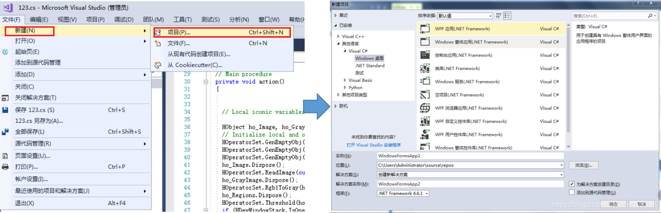Click the WPF 用户控件库 template icon
Image resolution: width=661 pixels, height=213 pixels.
(x=425, y=135)
